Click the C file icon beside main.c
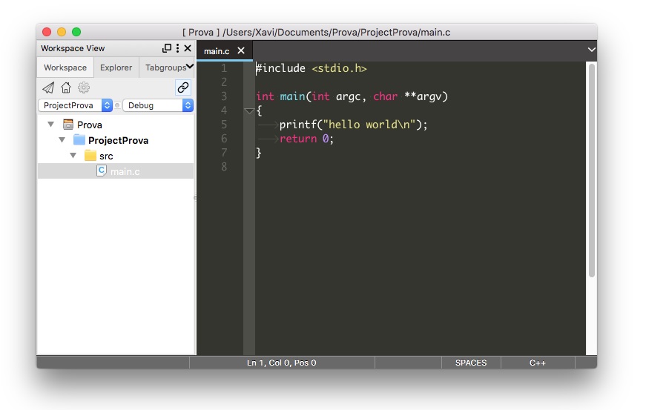 click(x=102, y=171)
